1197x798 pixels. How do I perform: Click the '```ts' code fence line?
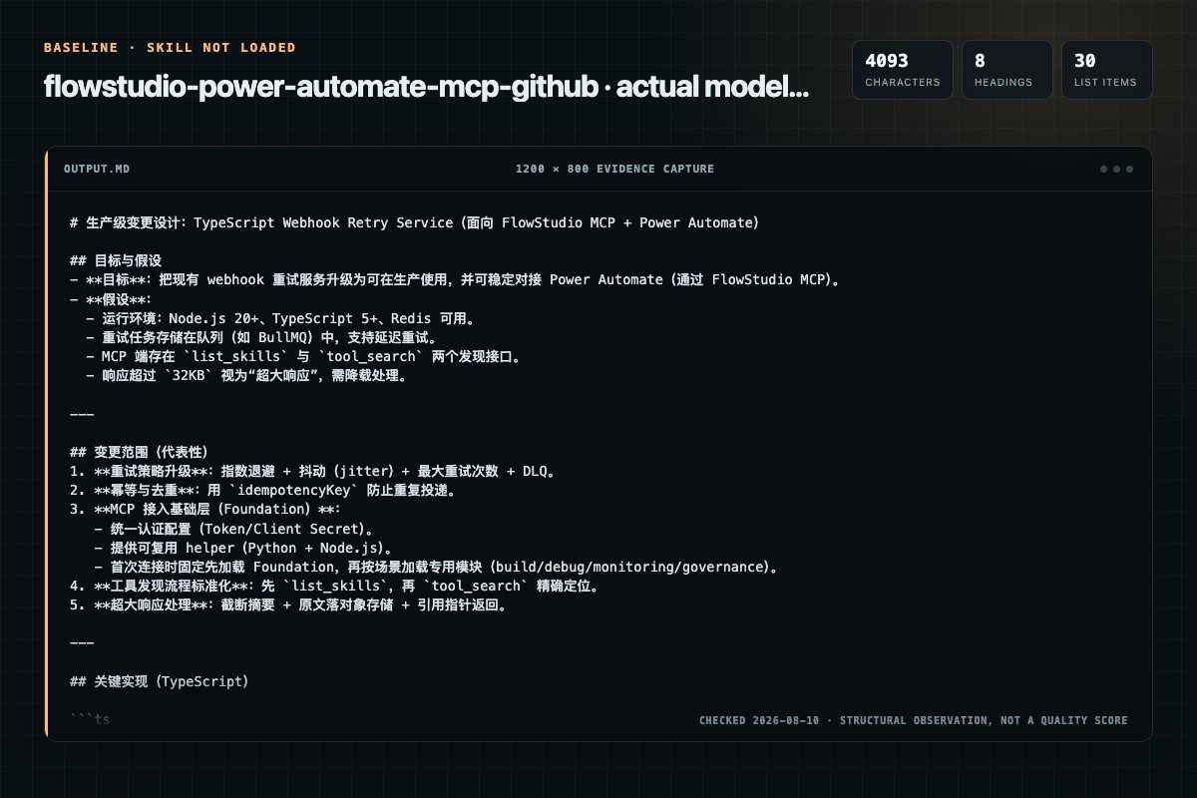point(90,719)
